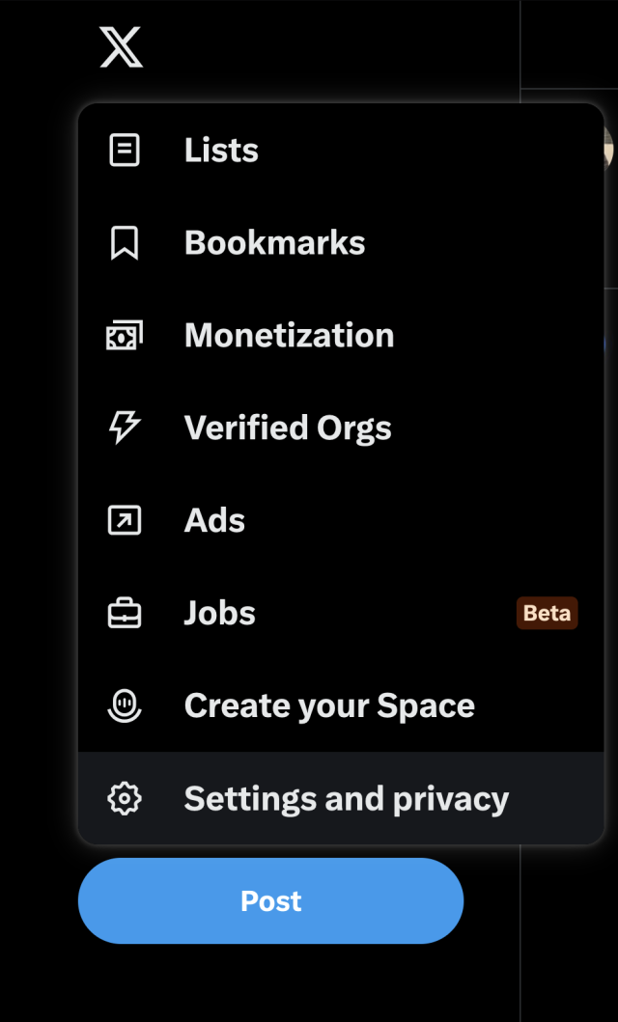Click the Jobs briefcase icon
The height and width of the screenshot is (1022, 618).
pos(124,613)
